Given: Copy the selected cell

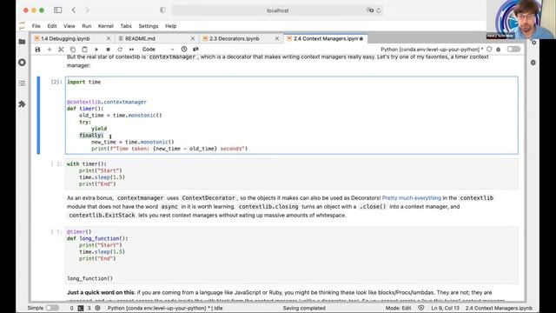Looking at the screenshot, I should click(x=73, y=50).
